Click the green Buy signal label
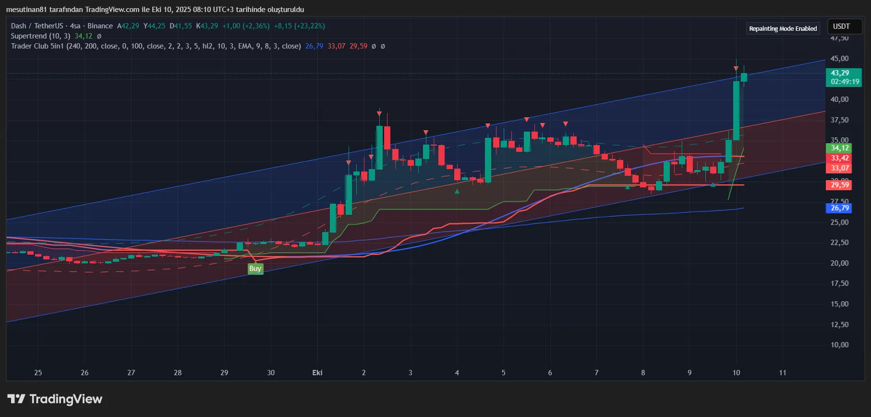Image resolution: width=871 pixels, height=417 pixels. (x=255, y=269)
